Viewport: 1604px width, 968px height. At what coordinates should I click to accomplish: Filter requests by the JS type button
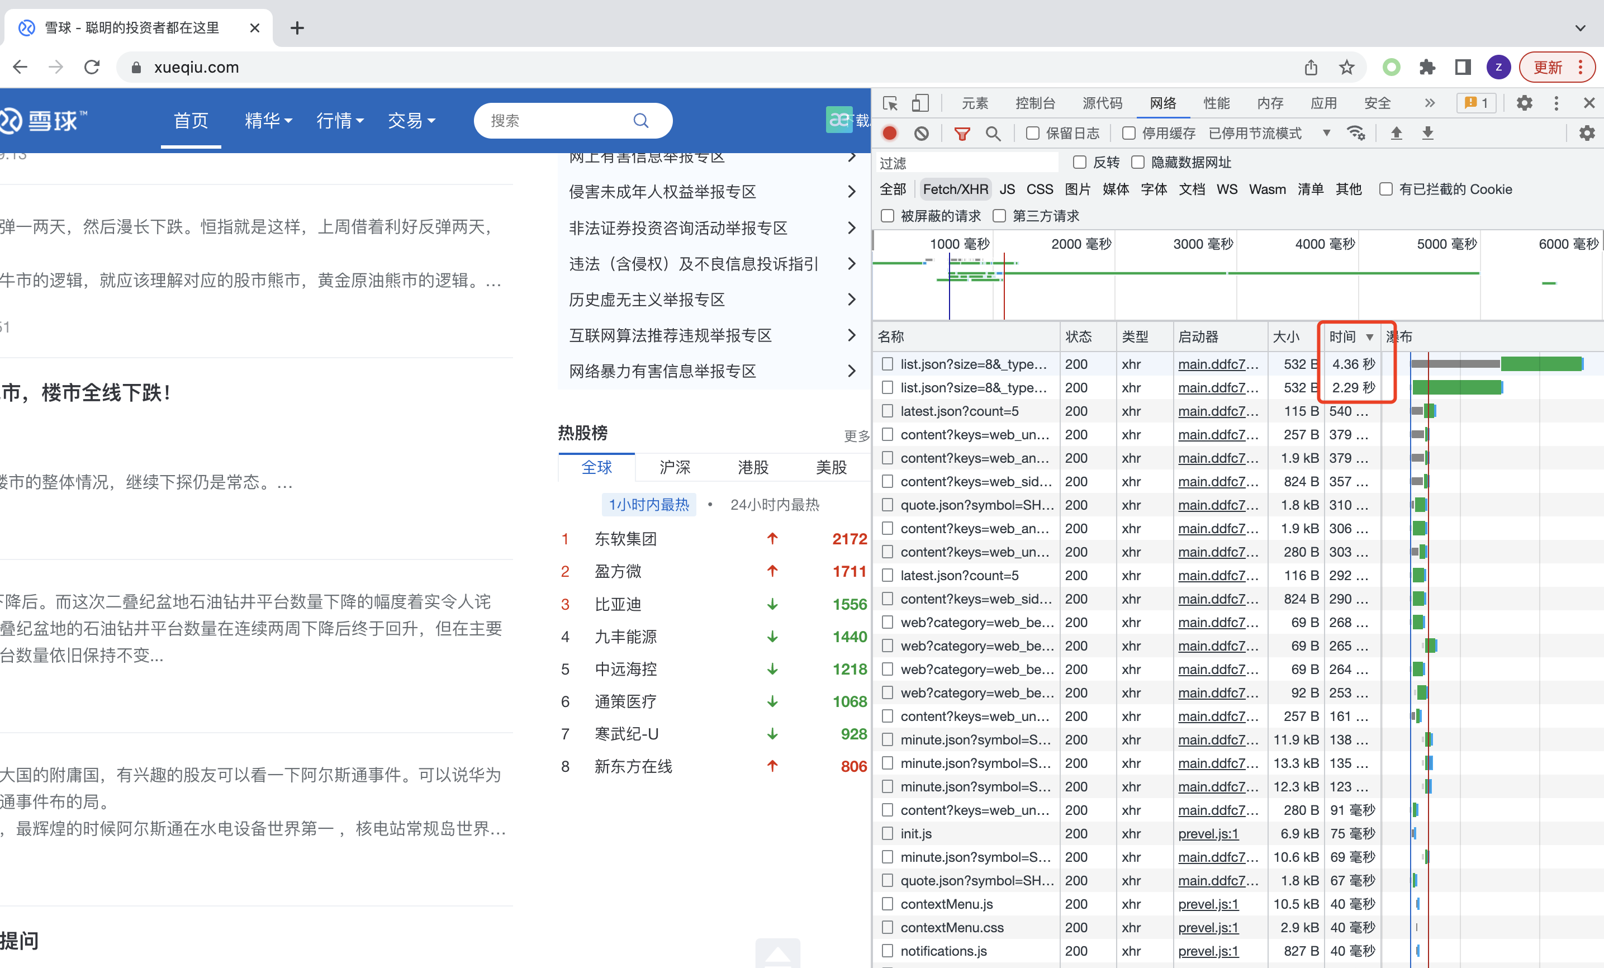[1007, 189]
